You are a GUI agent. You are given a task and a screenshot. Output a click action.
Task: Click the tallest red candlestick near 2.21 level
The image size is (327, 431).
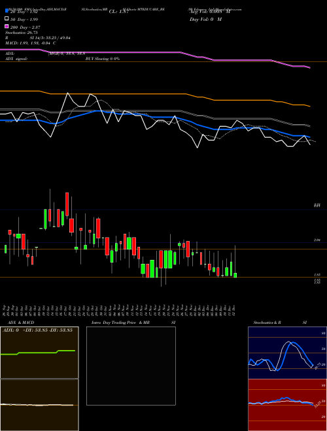tap(67, 204)
